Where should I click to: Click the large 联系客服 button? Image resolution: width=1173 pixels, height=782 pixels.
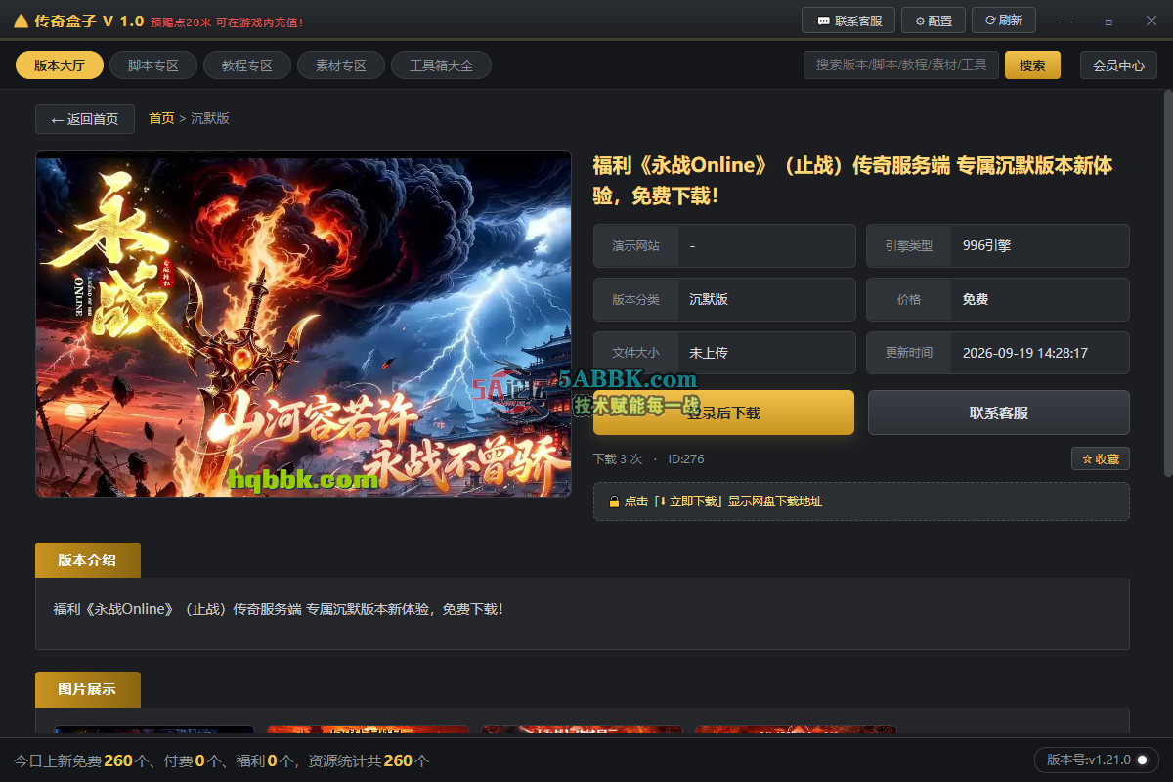click(x=999, y=413)
